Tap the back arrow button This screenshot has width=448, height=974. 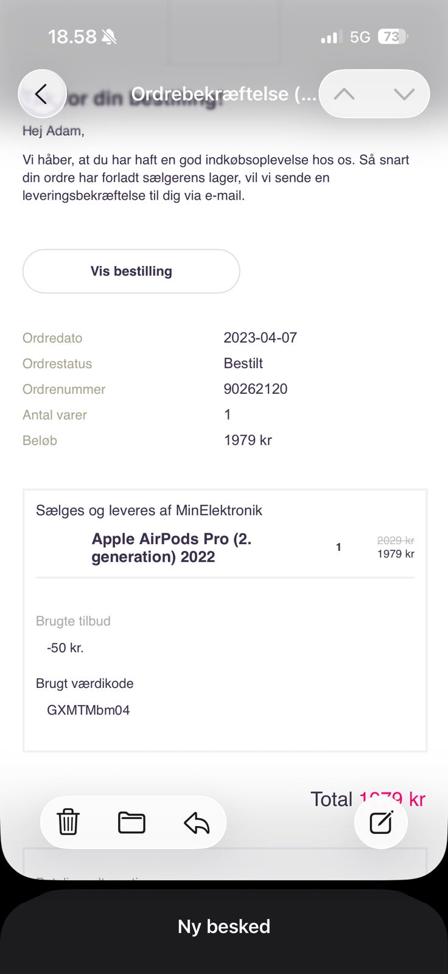[41, 94]
